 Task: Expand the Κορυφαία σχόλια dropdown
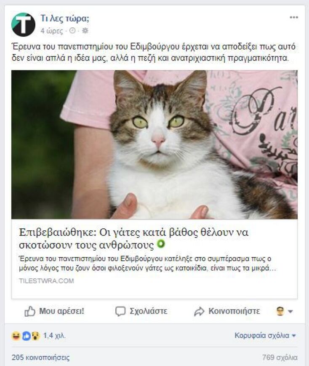[265, 335]
